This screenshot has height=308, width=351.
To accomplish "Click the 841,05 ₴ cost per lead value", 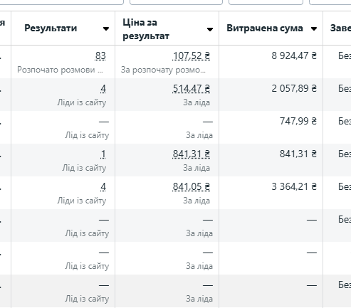I will pyautogui.click(x=192, y=187).
